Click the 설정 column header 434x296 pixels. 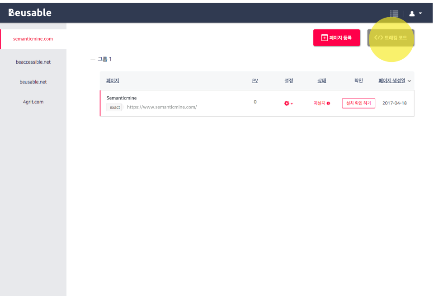pyautogui.click(x=289, y=80)
